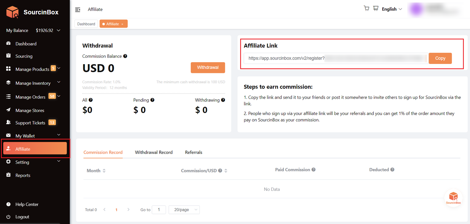This screenshot has width=470, height=224.
Task: Click the orange Withdrawal button
Action: (x=208, y=67)
